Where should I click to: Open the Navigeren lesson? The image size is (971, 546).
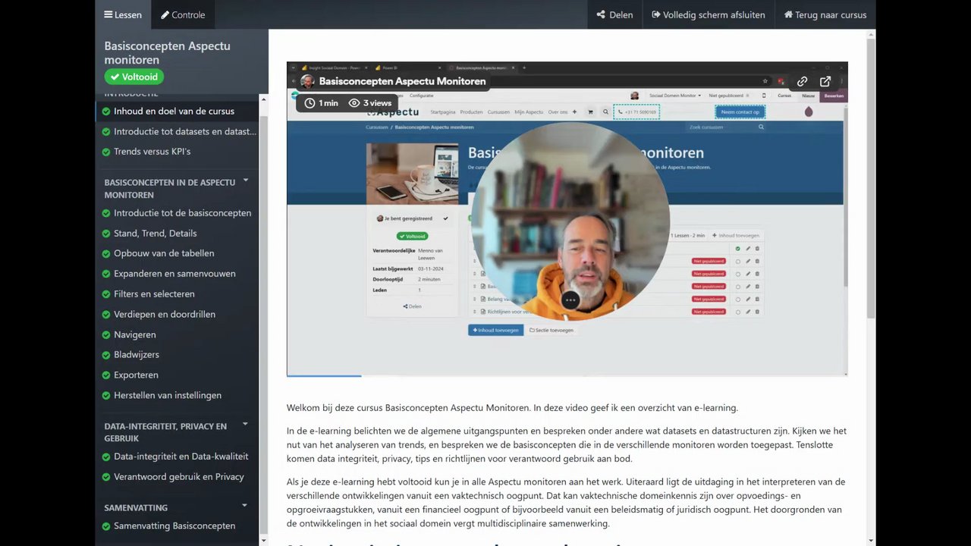(135, 334)
